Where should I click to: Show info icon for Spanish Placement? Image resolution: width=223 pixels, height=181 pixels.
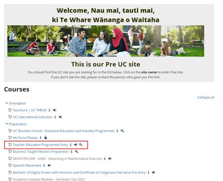(44, 165)
